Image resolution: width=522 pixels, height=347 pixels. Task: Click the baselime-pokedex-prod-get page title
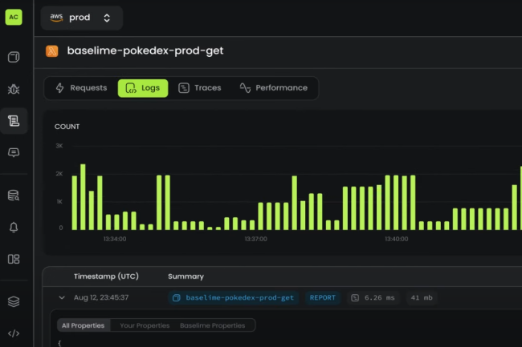(145, 50)
